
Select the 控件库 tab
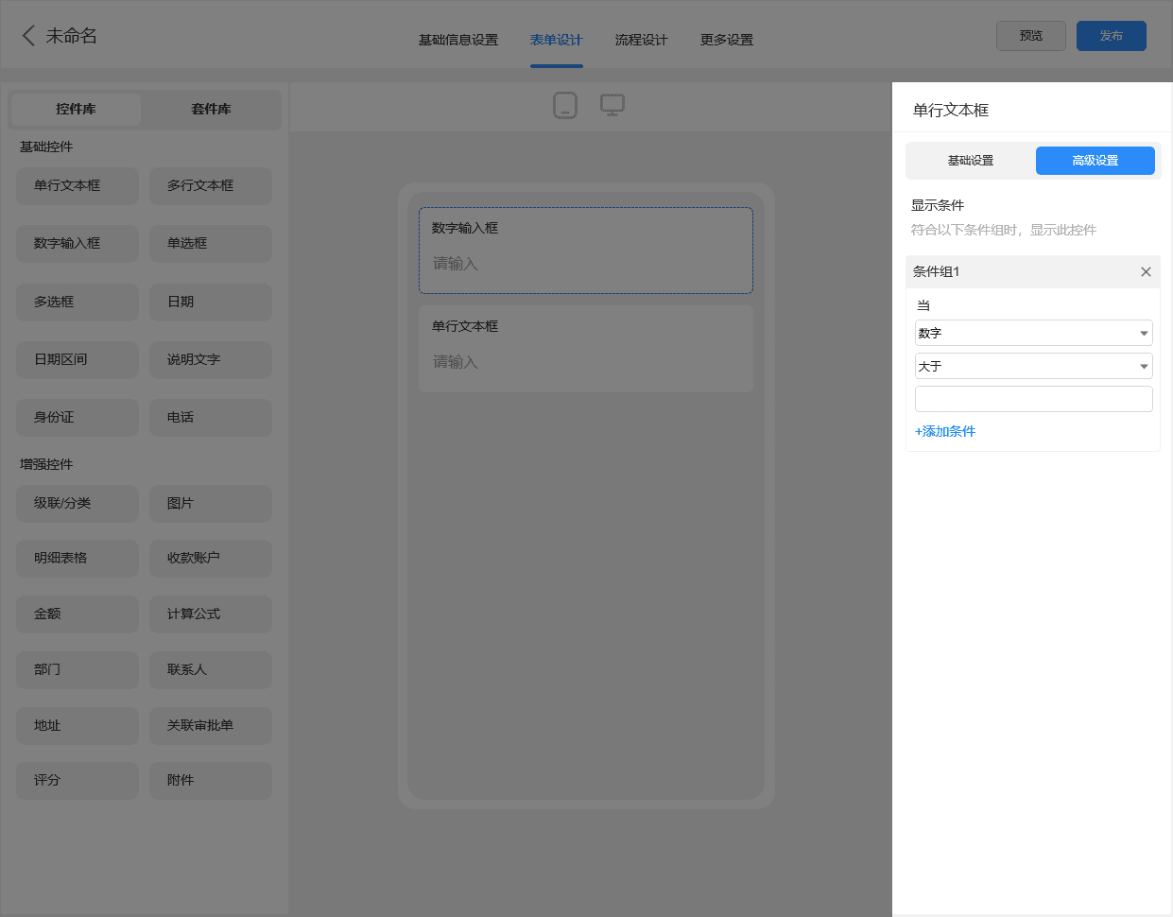coord(76,110)
